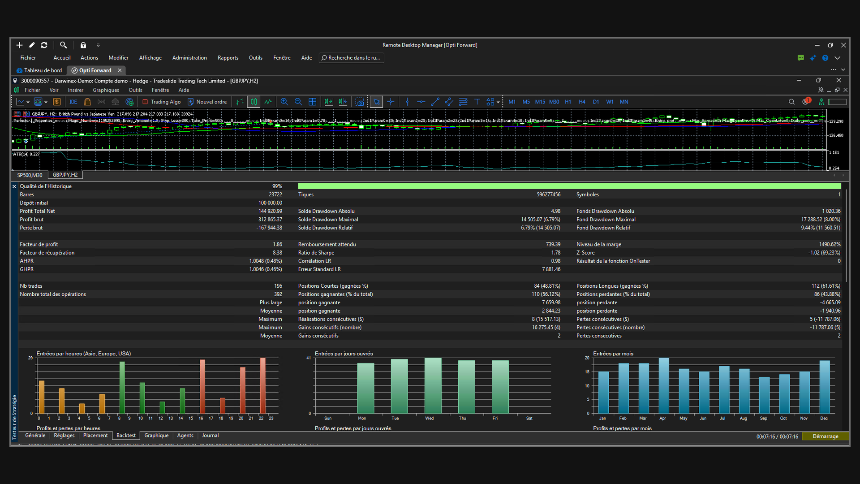Toggle bar chart display mode
Screen dimensions: 860x484
coord(240,102)
